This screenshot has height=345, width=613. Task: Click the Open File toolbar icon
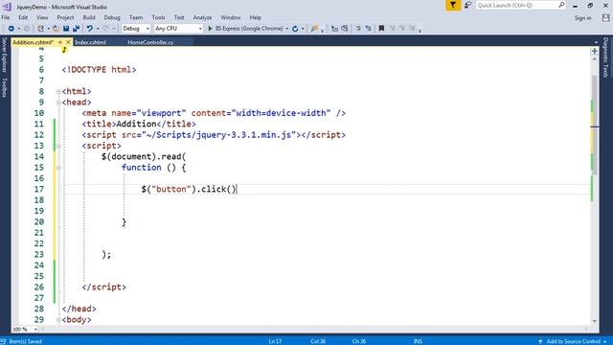tap(57, 29)
